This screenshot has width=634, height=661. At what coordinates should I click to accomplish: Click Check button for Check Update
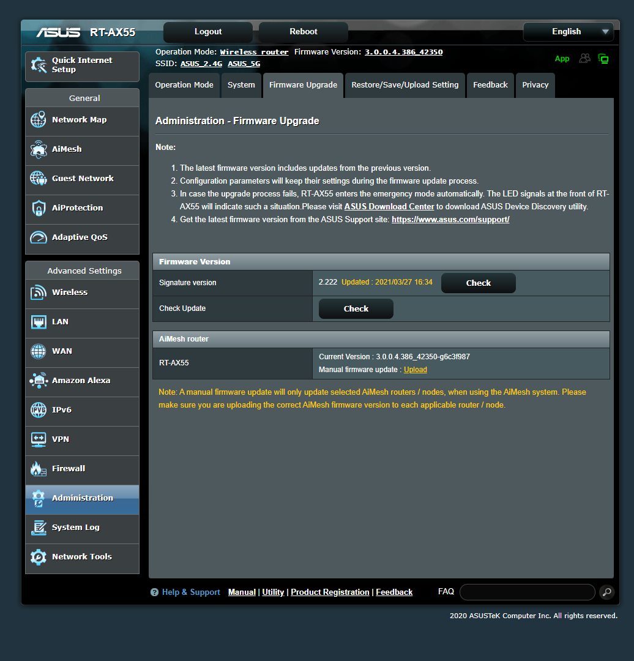pyautogui.click(x=356, y=308)
